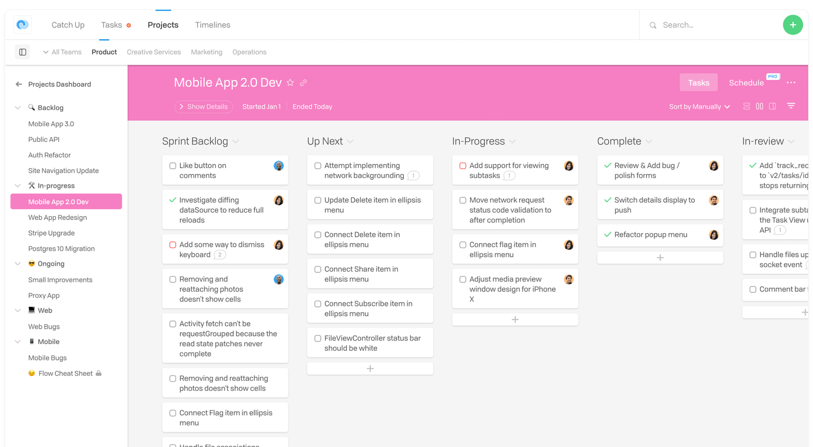This screenshot has height=447, width=813.
Task: Toggle checkbox on 'Like button on comments' task
Action: [172, 164]
